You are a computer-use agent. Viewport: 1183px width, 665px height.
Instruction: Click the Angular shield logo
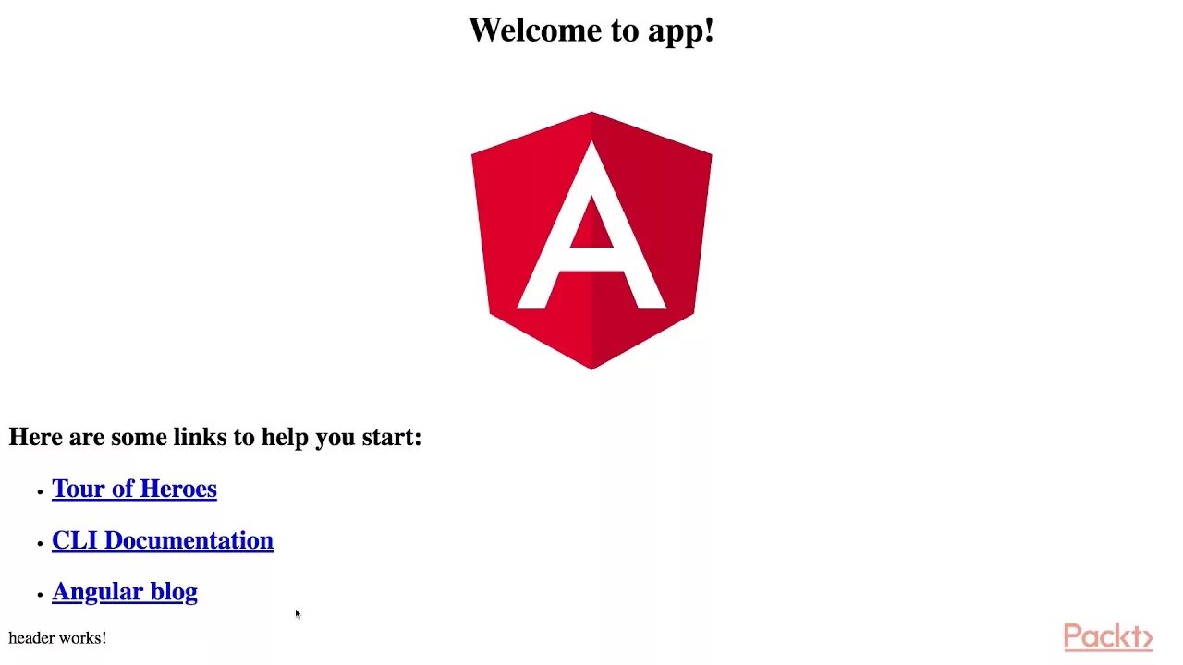point(591,240)
